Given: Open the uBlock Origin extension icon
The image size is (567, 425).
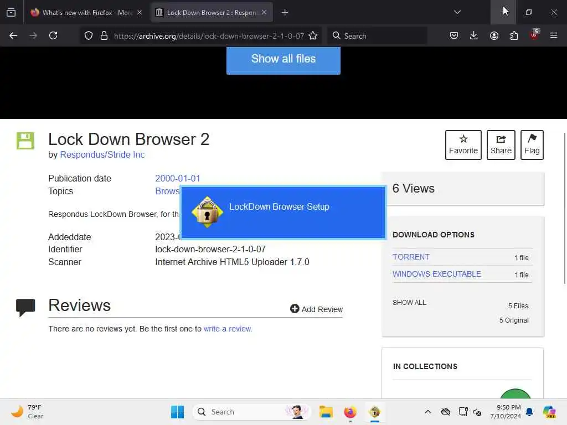Looking at the screenshot, I should pos(534,35).
